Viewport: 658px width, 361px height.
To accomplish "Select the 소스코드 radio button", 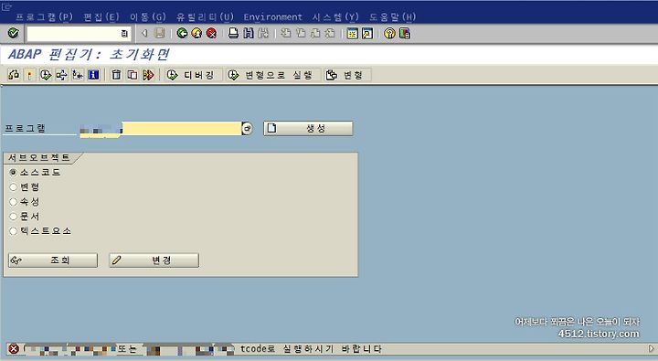I will pos(13,173).
